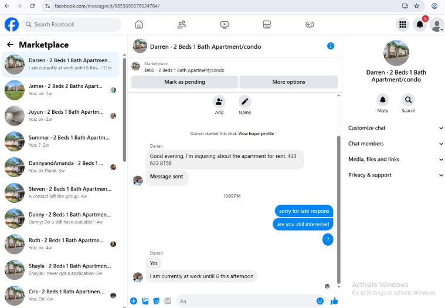Viewport: 445px width, 308px height.
Task: Click the chat messages scrollbar
Action: pos(338,209)
